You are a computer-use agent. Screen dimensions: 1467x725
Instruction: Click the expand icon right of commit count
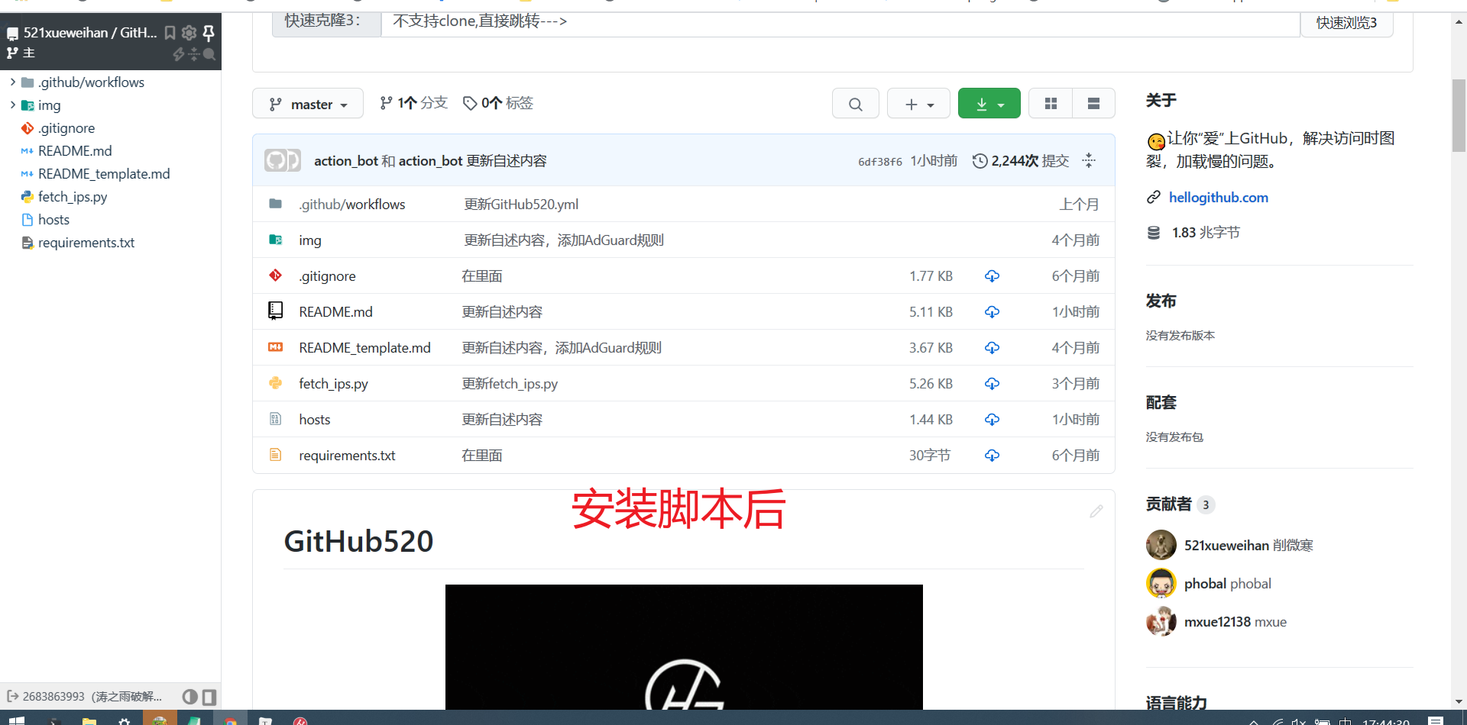(x=1089, y=161)
